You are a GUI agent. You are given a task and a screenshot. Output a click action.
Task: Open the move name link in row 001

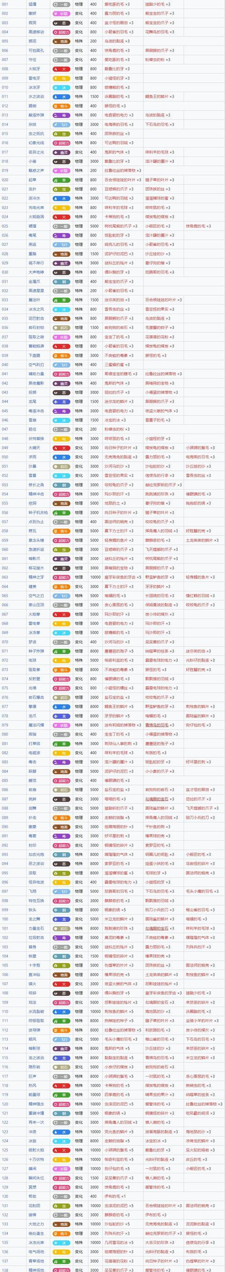pyautogui.click(x=32, y=4)
